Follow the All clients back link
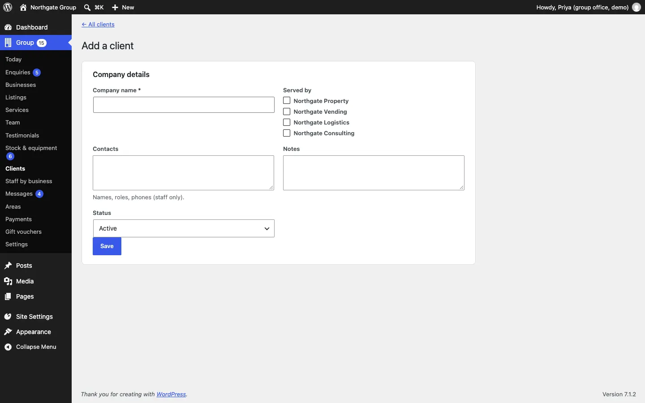Image resolution: width=645 pixels, height=403 pixels. (x=99, y=25)
